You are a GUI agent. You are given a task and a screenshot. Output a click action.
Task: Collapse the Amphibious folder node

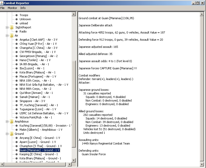(7, 121)
